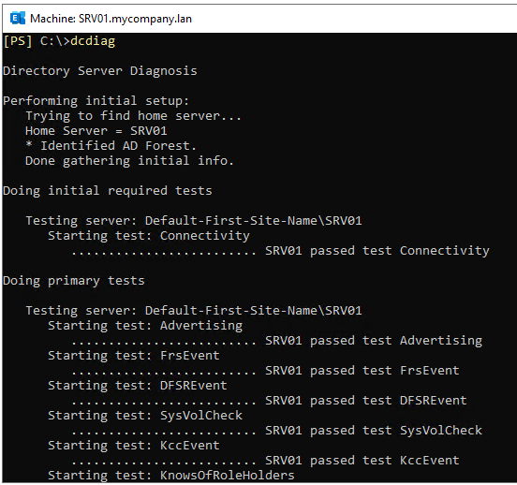
Task: Click the 'Trying to find home server...' line
Action: tap(133, 116)
